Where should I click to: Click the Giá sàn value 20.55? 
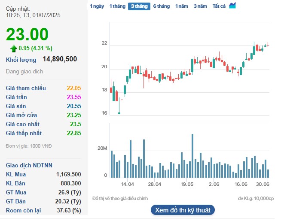pyautogui.click(x=74, y=106)
